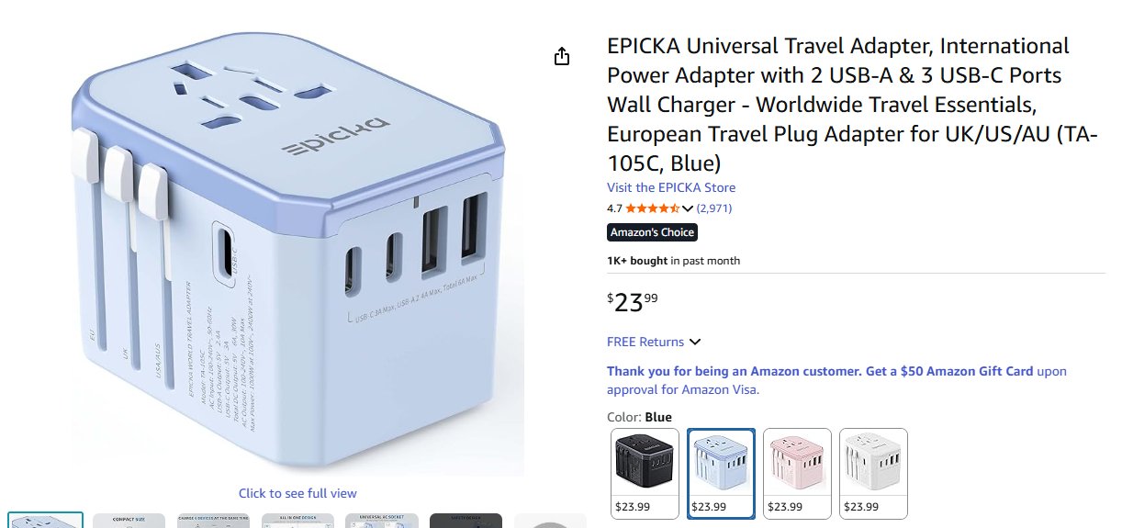The image size is (1122, 528).
Task: Click the Amazon's Choice badge
Action: coord(652,232)
